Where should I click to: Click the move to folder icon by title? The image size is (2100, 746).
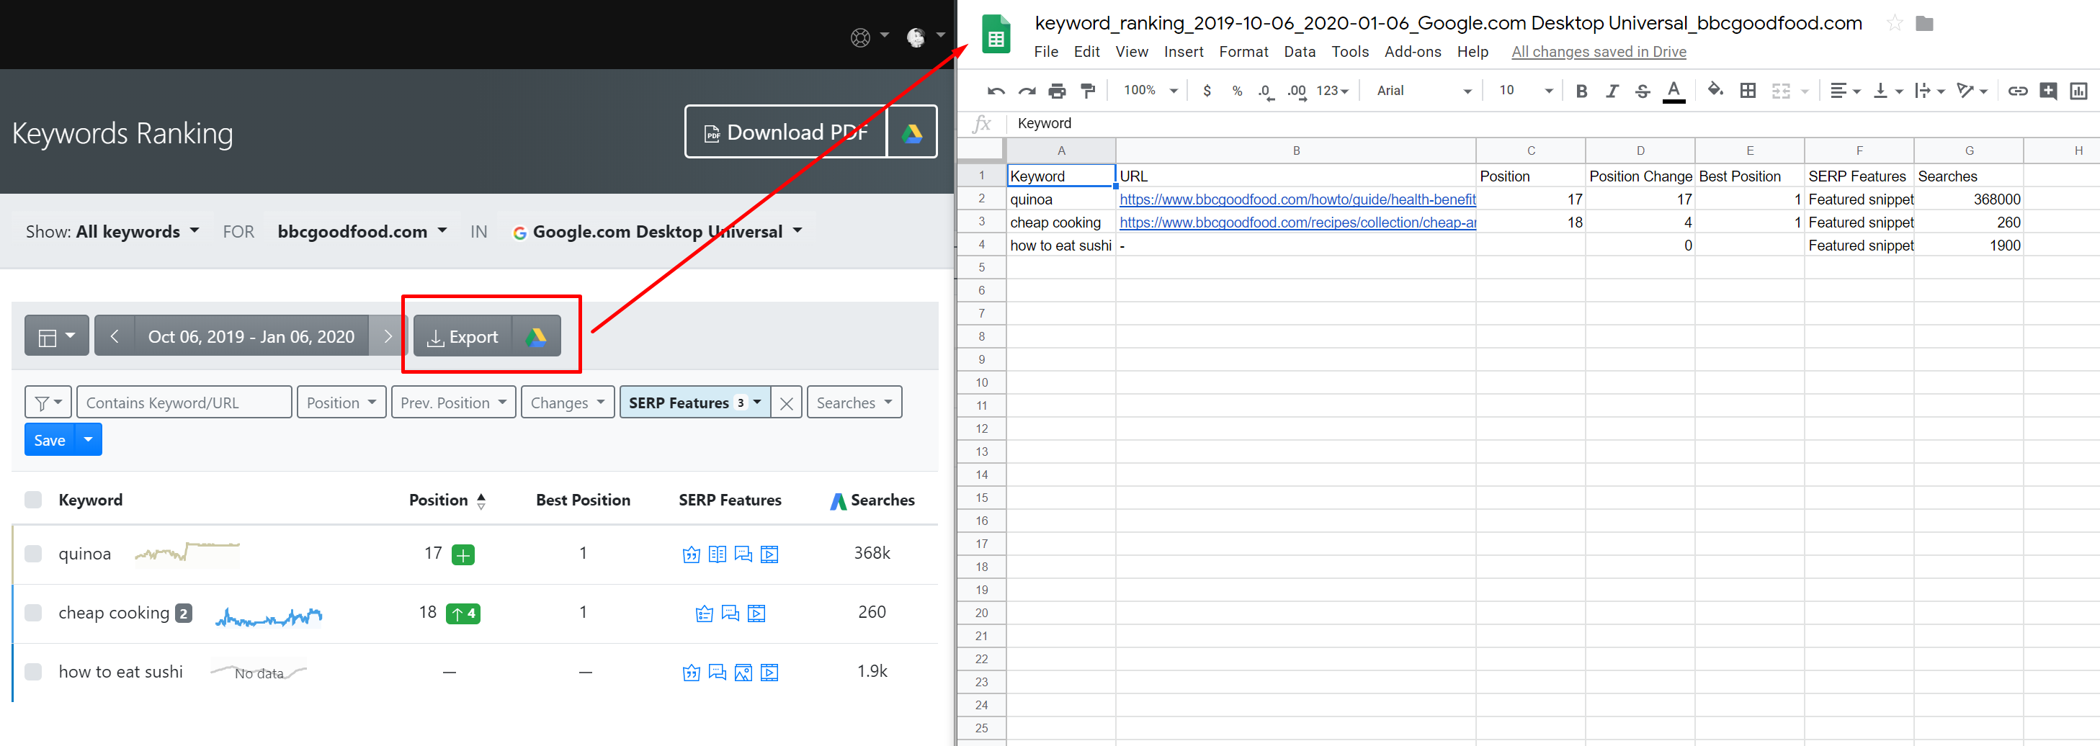1924,23
